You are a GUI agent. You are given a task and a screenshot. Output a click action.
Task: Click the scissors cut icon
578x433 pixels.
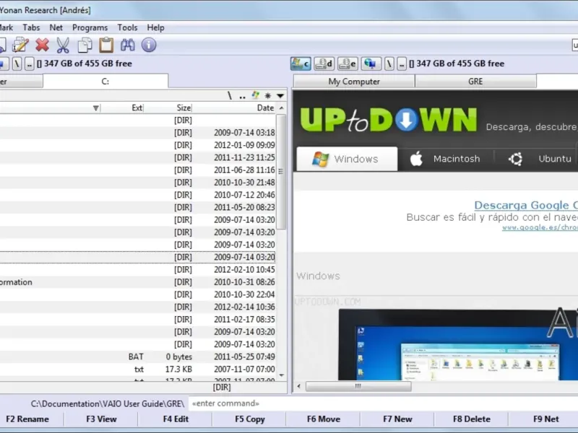click(x=63, y=45)
